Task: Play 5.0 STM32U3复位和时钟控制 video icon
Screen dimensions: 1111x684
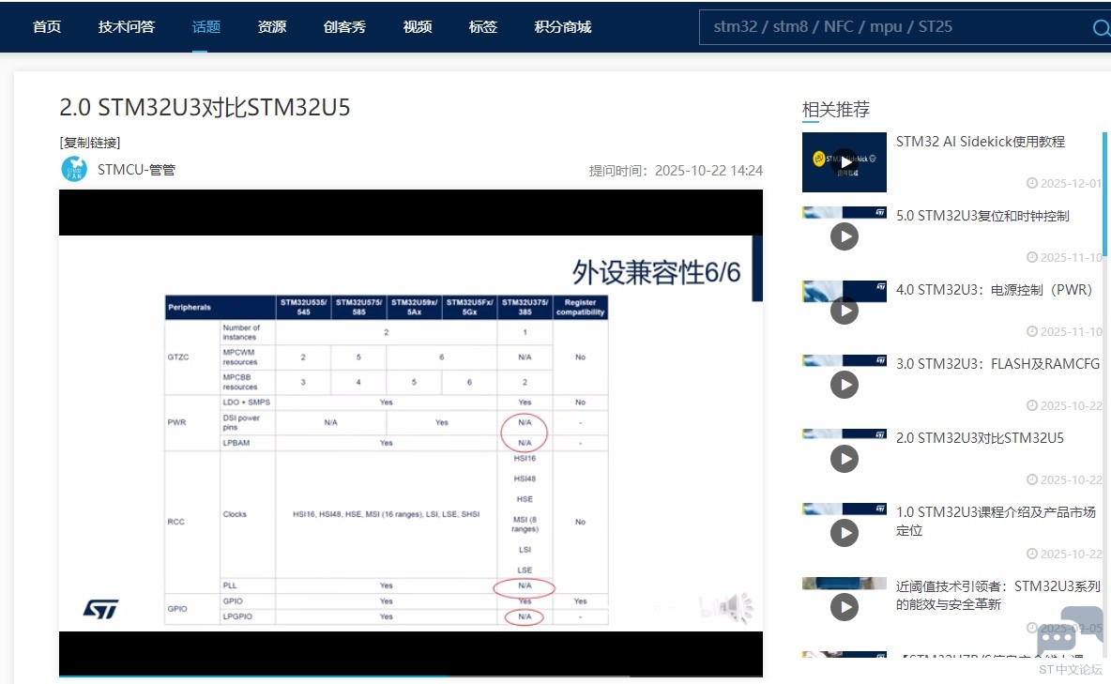Action: click(844, 236)
